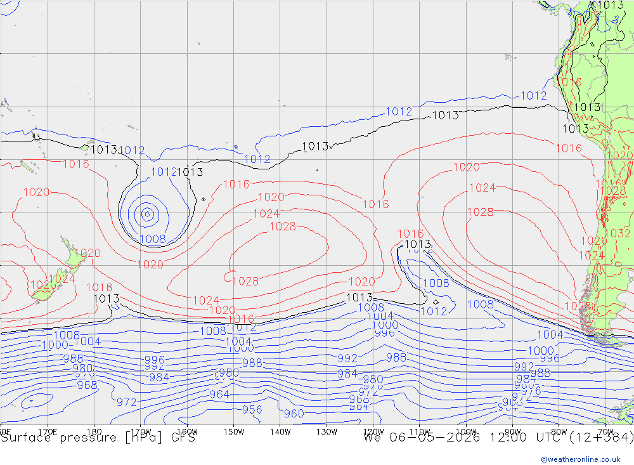Click the 130W longitude label
Screen dimensions: 634x465
pyautogui.click(x=327, y=432)
